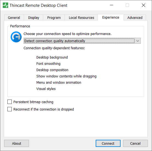Image resolution: width=152 pixels, height=151 pixels.
Task: Click the dropdown chevron arrow icon
Action: point(138,41)
